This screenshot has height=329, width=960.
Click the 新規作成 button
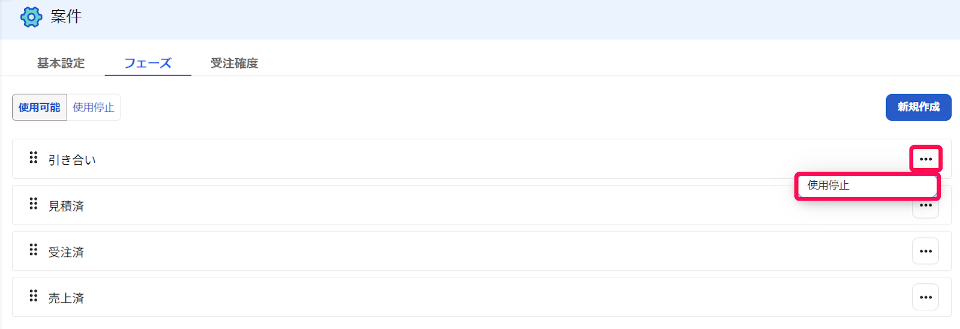(x=919, y=107)
